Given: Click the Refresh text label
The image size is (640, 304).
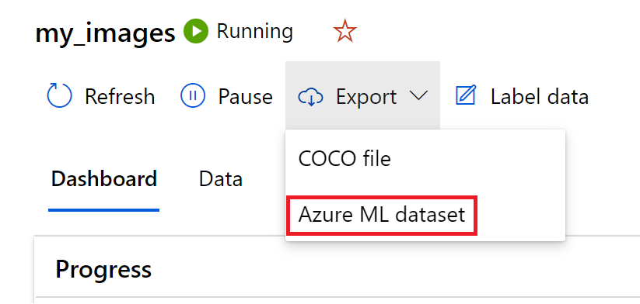Looking at the screenshot, I should tap(120, 97).
